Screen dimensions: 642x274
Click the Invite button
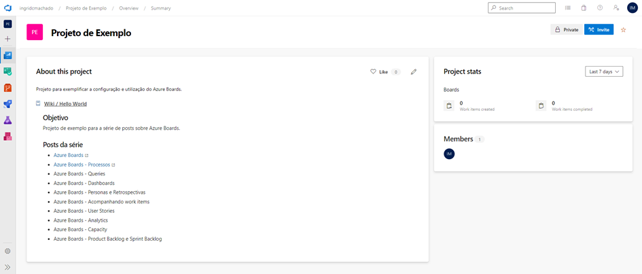pos(599,30)
